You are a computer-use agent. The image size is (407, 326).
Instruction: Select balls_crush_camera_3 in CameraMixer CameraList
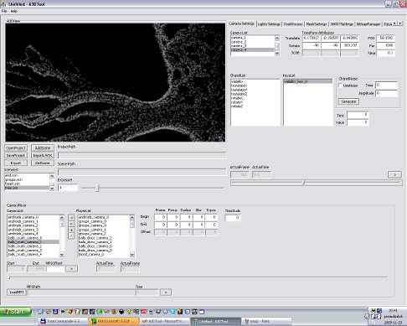point(25,251)
